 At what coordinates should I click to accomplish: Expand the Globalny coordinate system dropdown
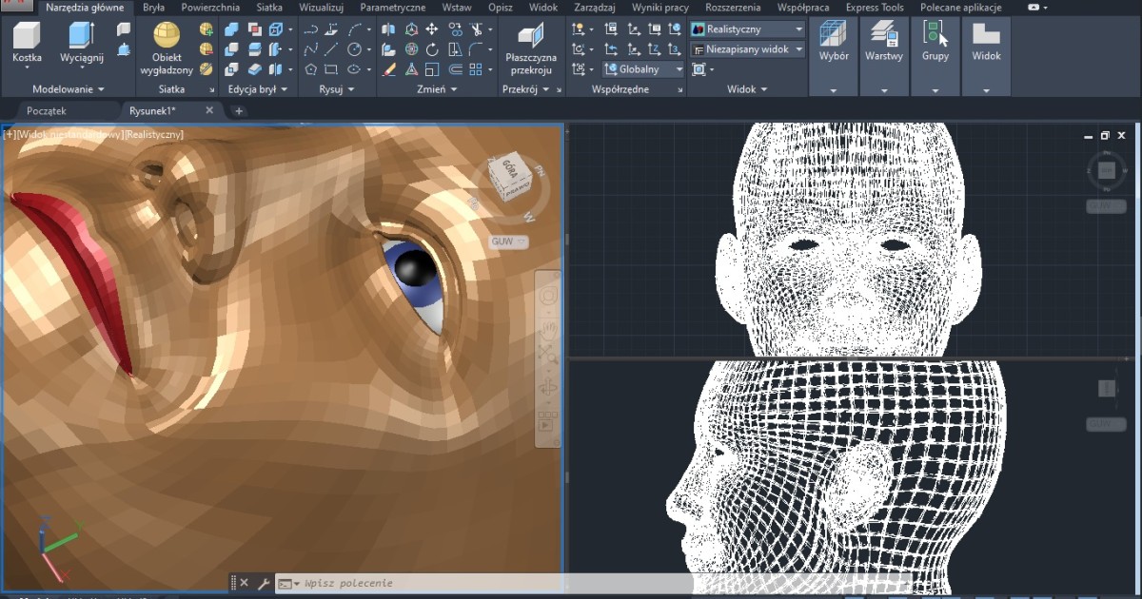[678, 68]
